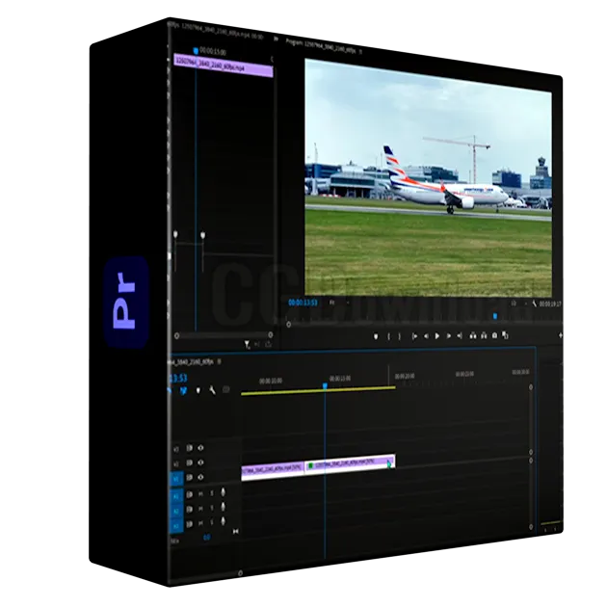Mute audio track A3

200,523
